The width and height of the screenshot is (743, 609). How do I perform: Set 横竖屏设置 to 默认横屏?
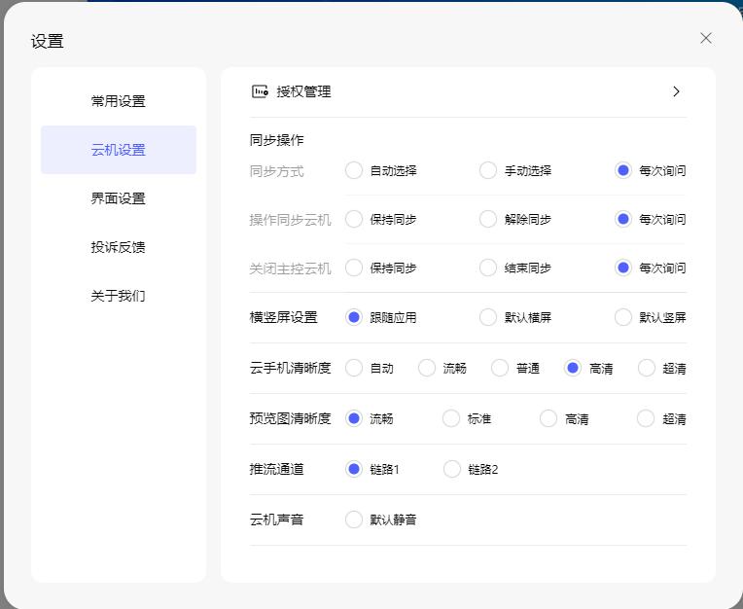(488, 317)
